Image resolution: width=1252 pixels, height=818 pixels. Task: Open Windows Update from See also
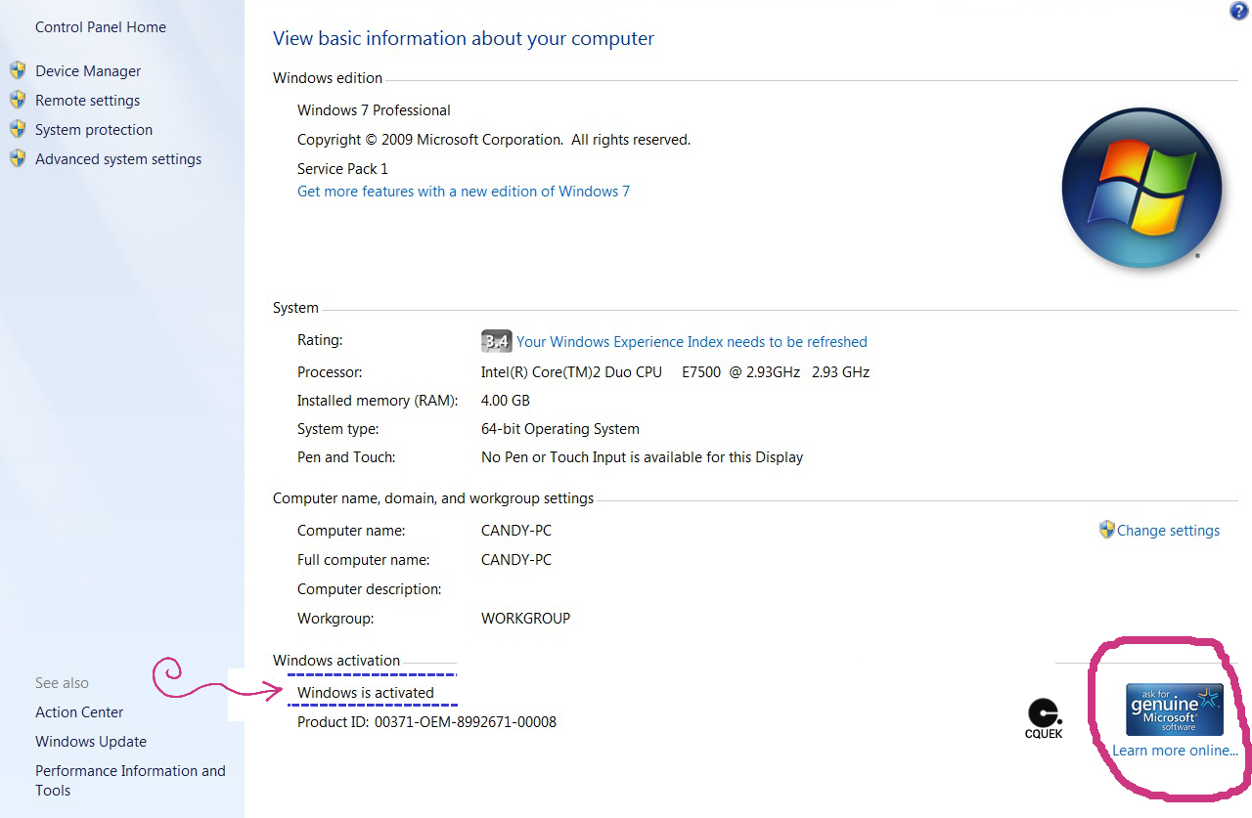coord(91,742)
